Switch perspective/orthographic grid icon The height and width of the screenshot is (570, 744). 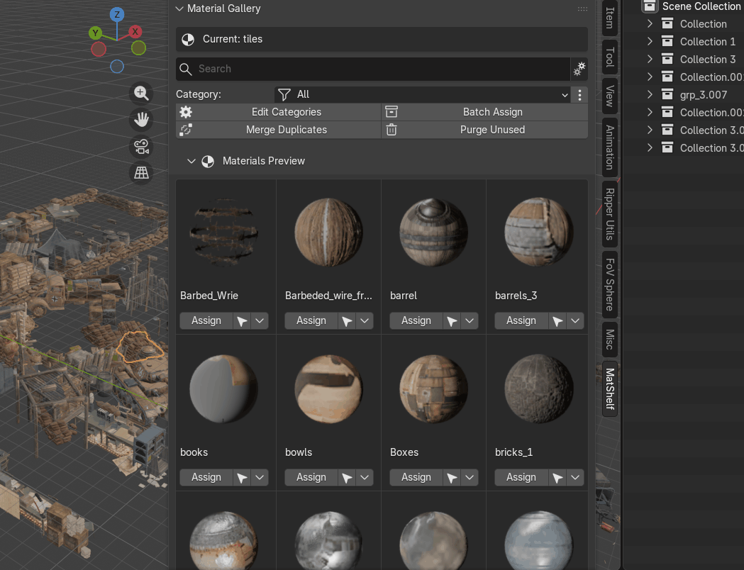(x=141, y=172)
